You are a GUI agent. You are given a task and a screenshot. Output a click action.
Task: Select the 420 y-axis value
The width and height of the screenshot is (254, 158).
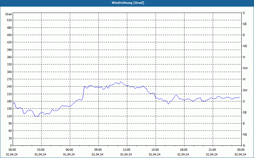[10, 42]
